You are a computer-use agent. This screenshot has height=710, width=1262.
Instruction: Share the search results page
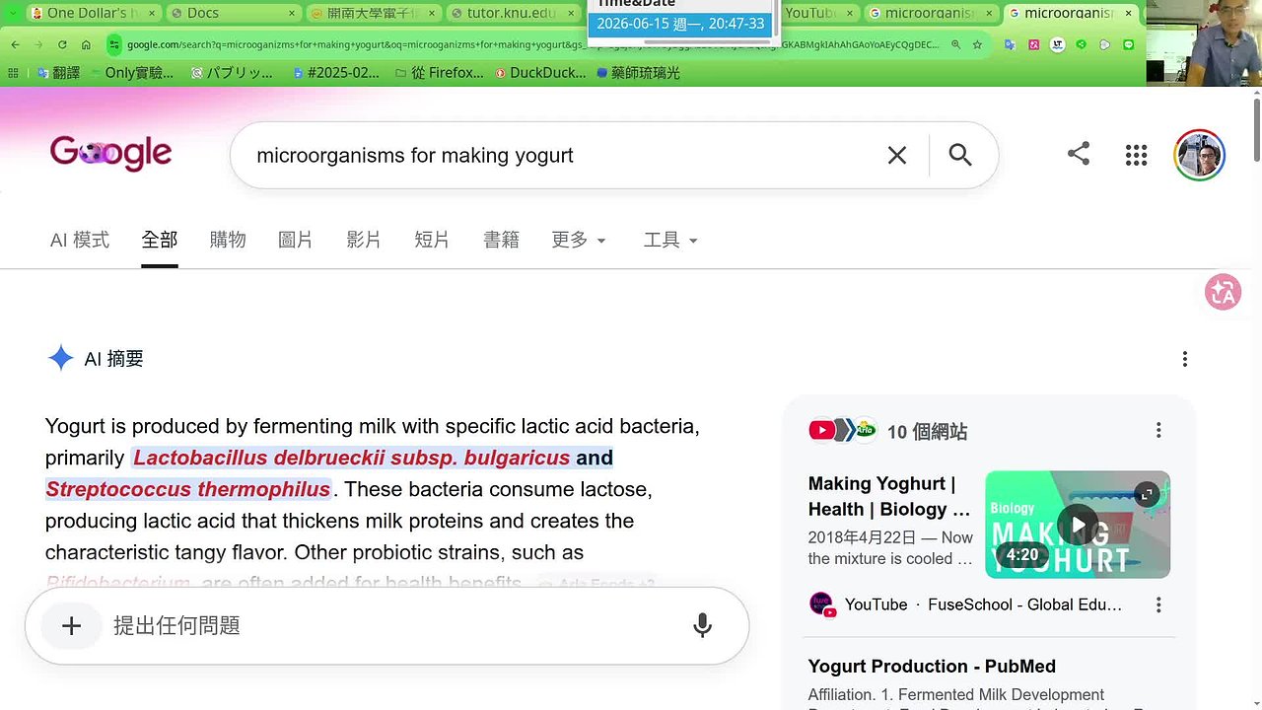point(1078,154)
